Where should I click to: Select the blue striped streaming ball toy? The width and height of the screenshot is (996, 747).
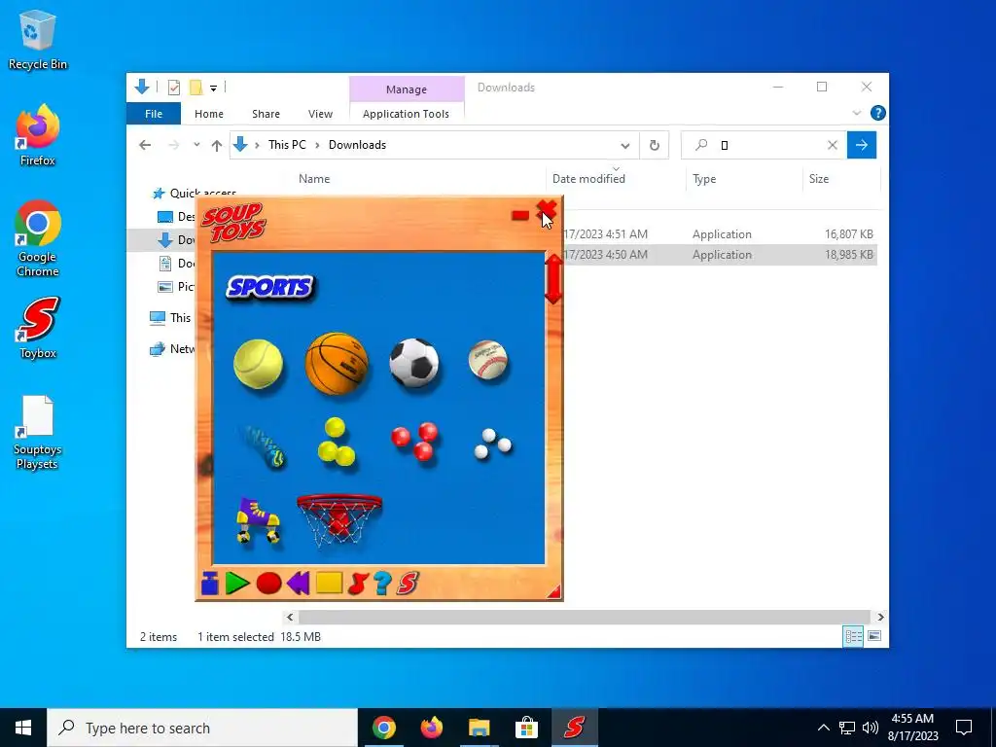point(263,446)
